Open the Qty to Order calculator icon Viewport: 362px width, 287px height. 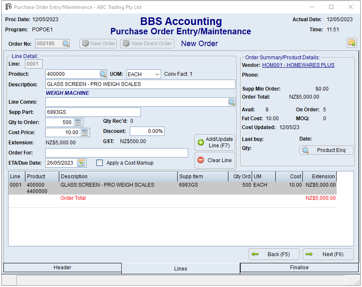[78, 122]
